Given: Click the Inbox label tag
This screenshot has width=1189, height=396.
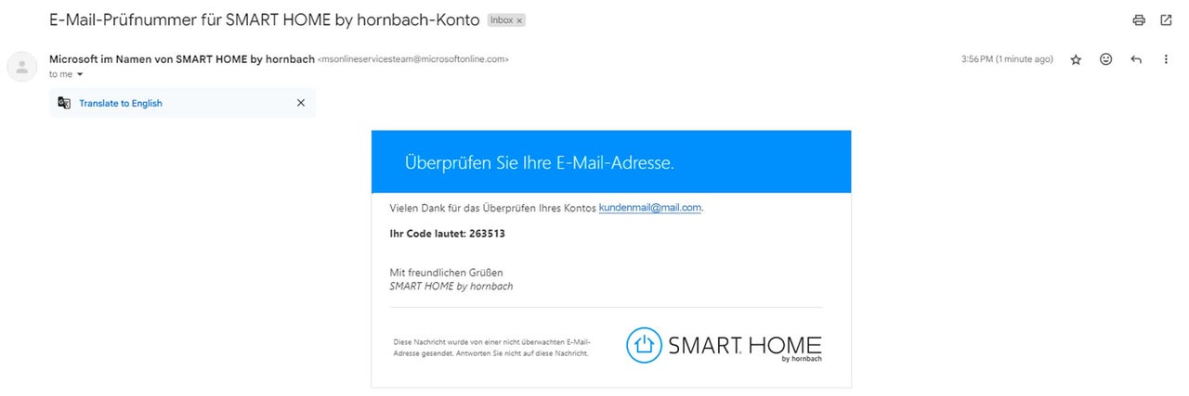Looking at the screenshot, I should [x=501, y=19].
